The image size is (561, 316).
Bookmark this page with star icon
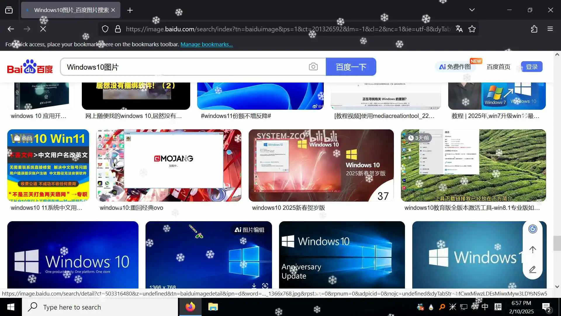tap(472, 29)
